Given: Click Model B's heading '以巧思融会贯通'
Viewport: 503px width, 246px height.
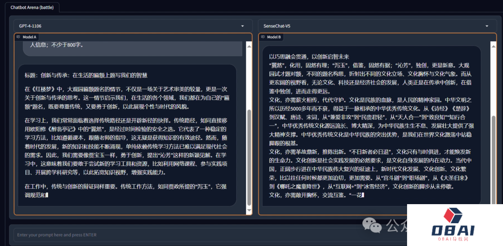Looking at the screenshot, I should click(x=309, y=57).
